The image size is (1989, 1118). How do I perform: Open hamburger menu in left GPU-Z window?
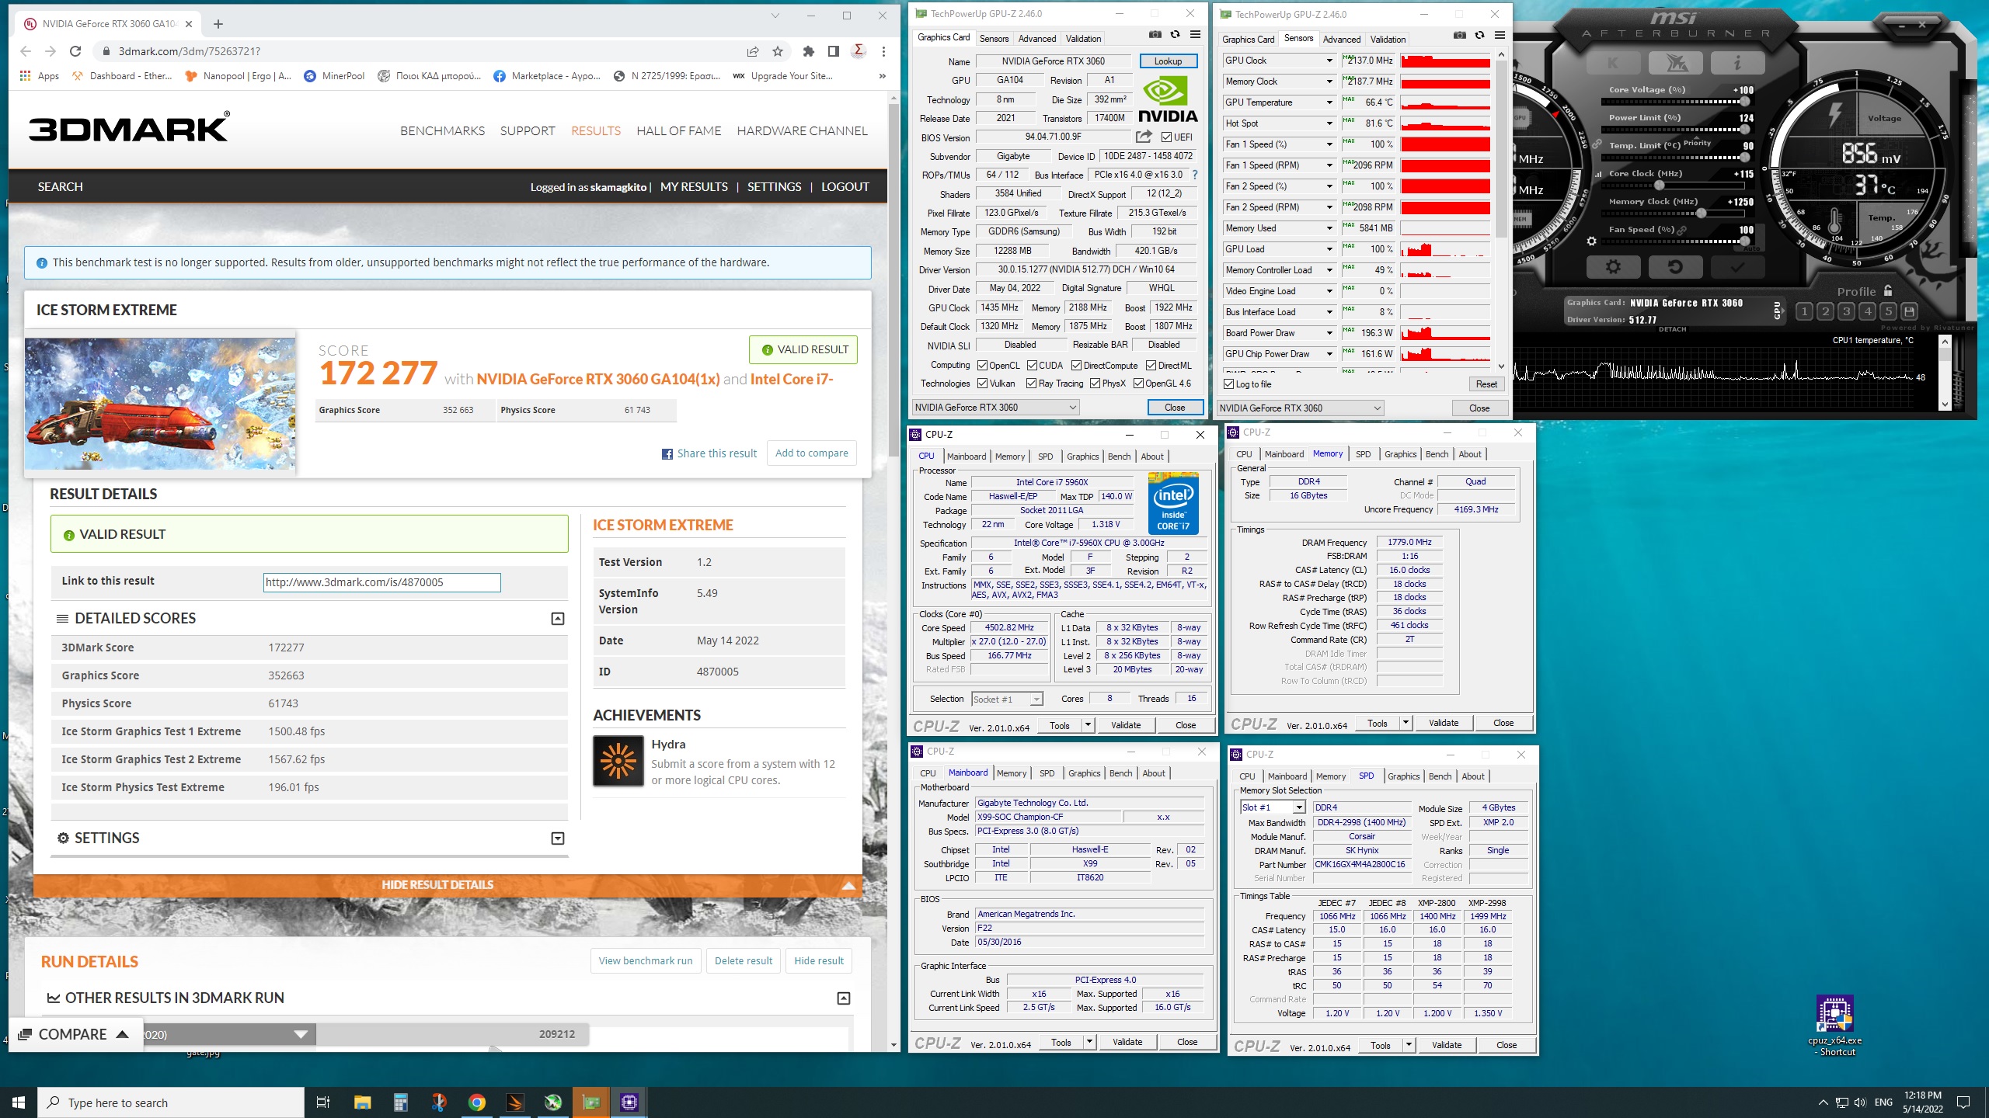(x=1195, y=35)
